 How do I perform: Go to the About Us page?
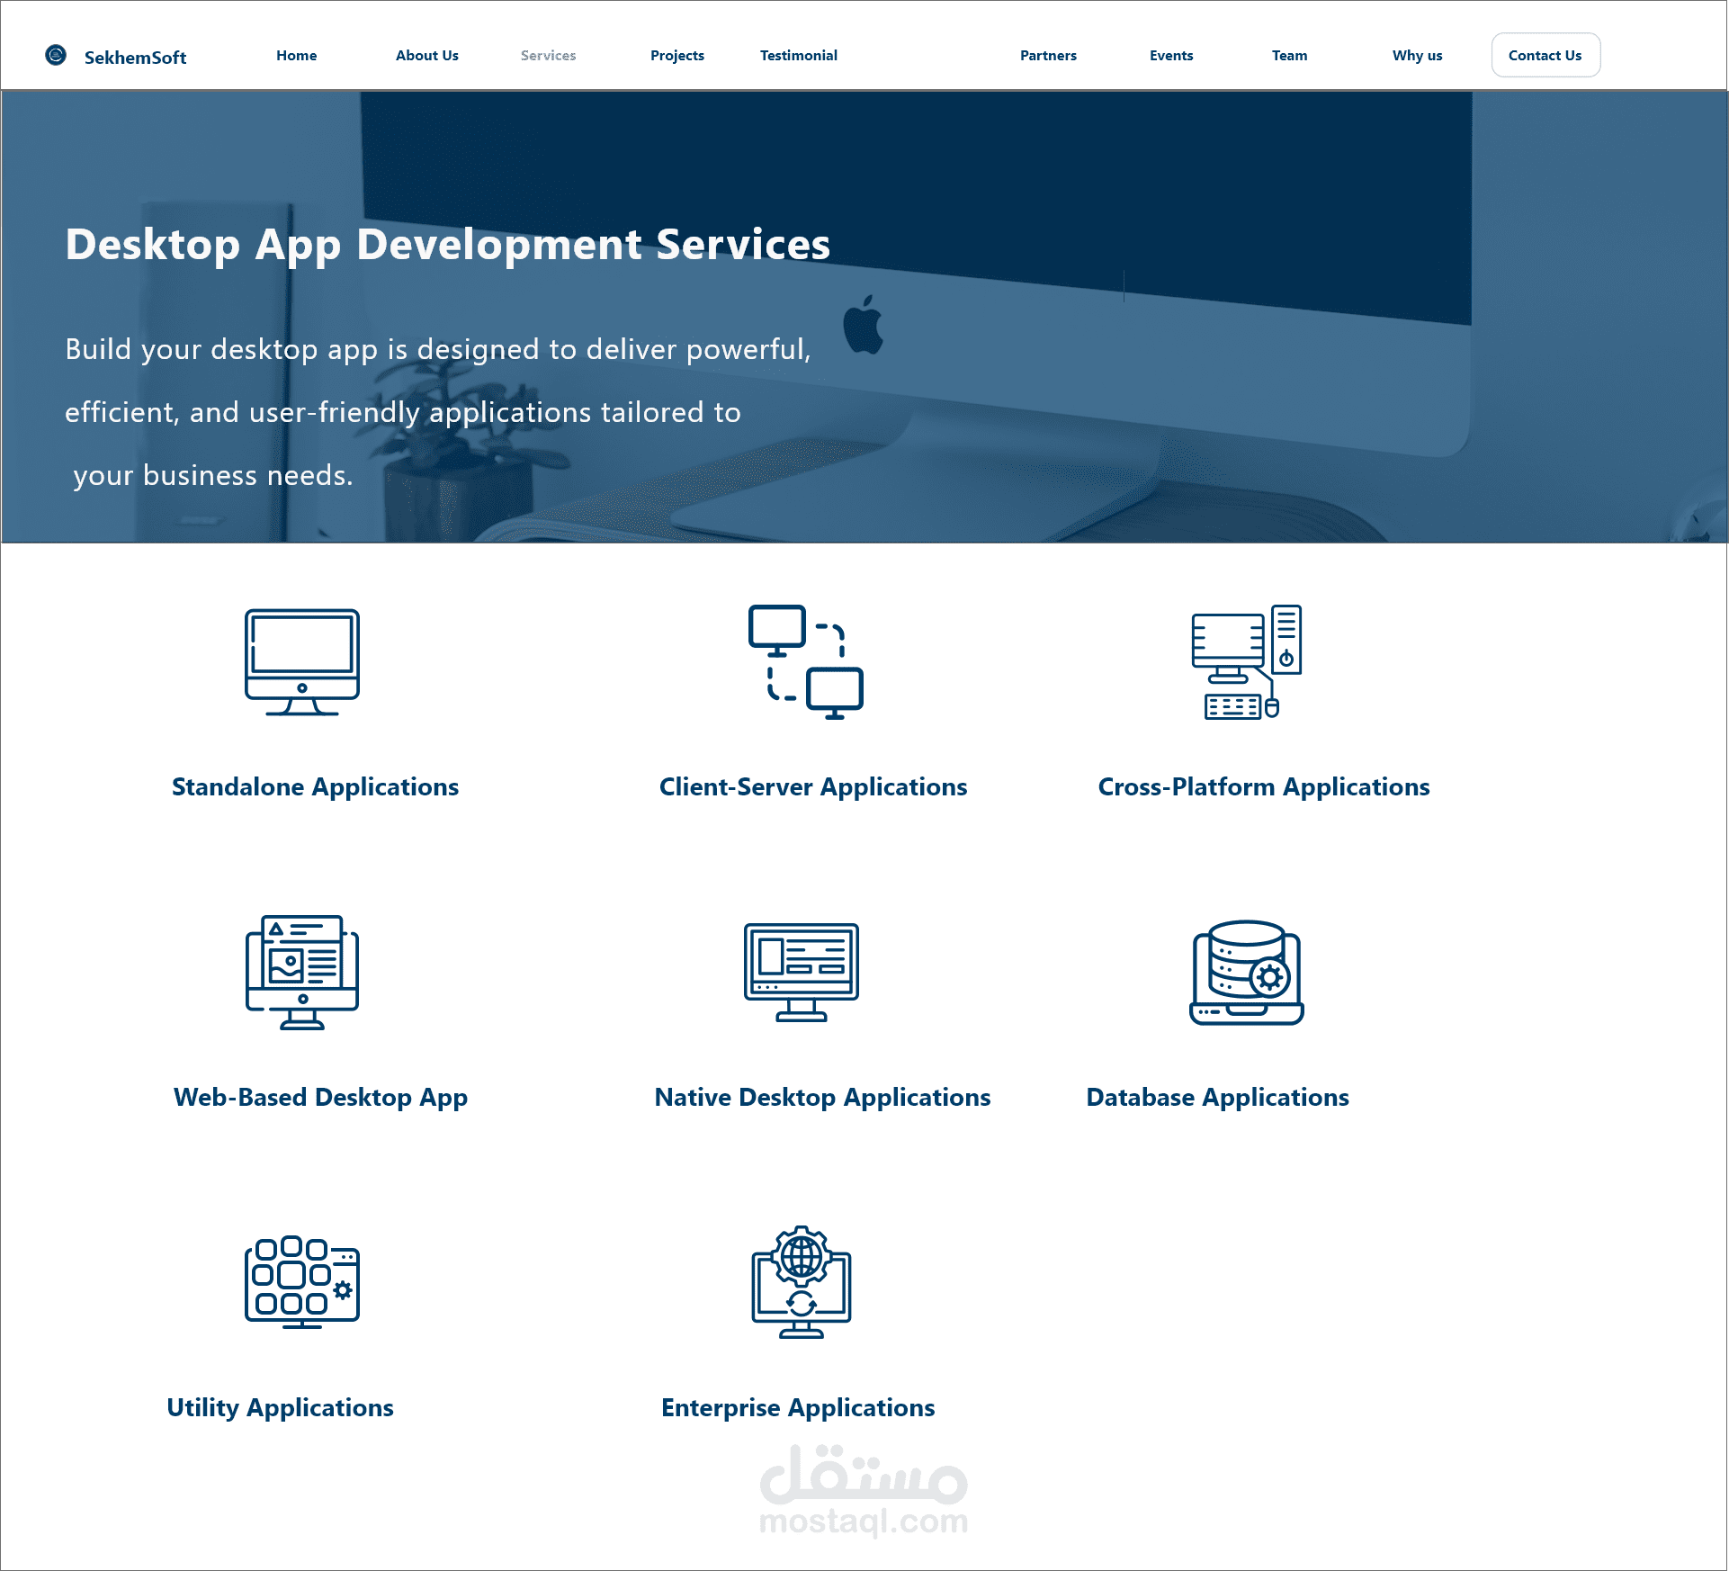pyautogui.click(x=427, y=56)
